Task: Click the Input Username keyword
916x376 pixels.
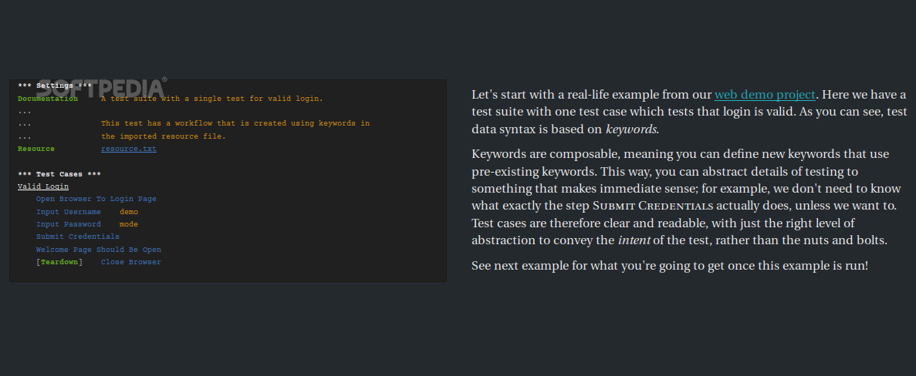Action: click(x=69, y=212)
